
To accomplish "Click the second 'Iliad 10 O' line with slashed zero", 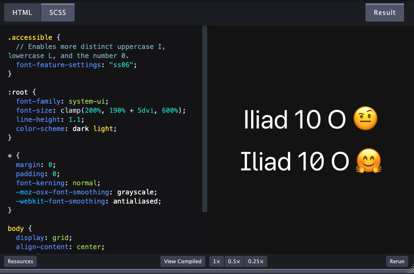I will pos(295,161).
